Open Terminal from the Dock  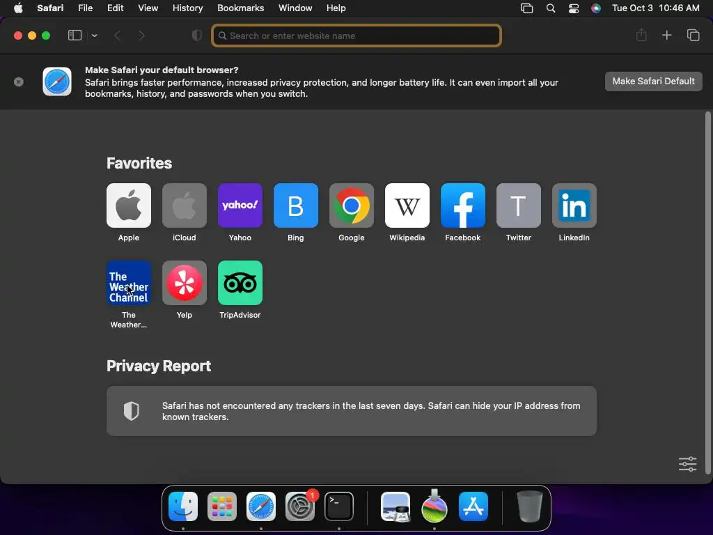pyautogui.click(x=339, y=506)
